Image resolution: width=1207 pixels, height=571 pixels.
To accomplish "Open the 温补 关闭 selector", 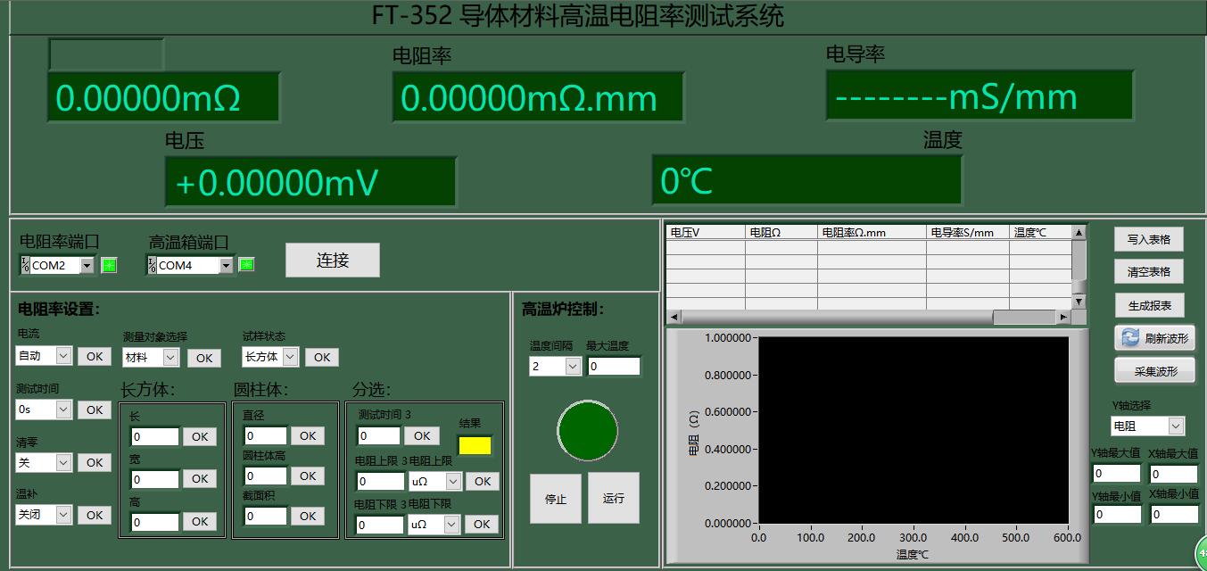I will tap(63, 515).
